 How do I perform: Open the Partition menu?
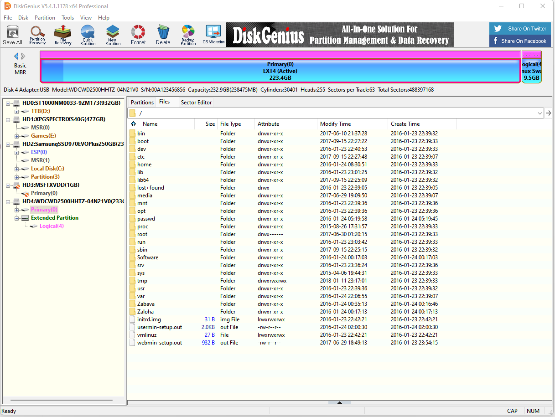click(x=45, y=18)
